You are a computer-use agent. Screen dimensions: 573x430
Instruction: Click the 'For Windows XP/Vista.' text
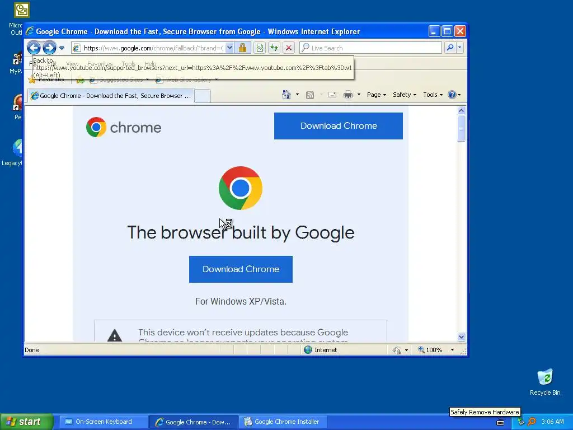click(x=241, y=301)
